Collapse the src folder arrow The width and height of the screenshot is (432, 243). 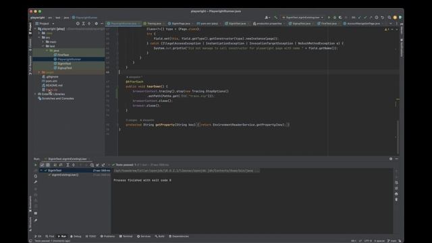(39, 38)
